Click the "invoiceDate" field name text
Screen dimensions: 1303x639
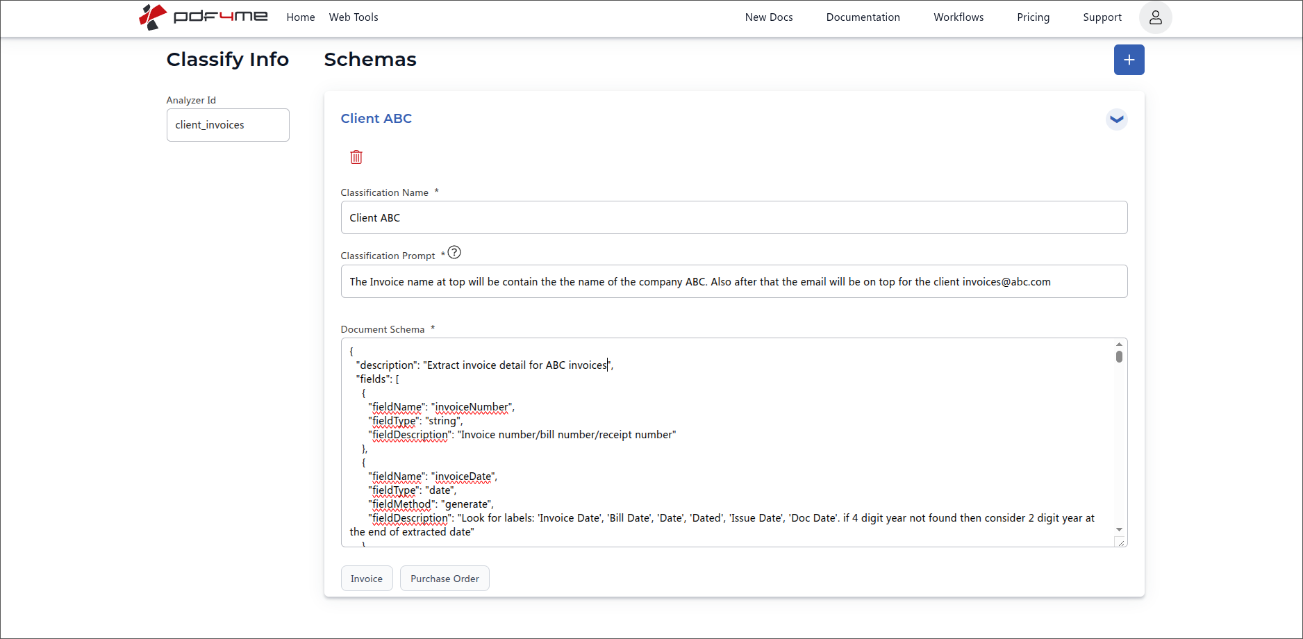463,476
